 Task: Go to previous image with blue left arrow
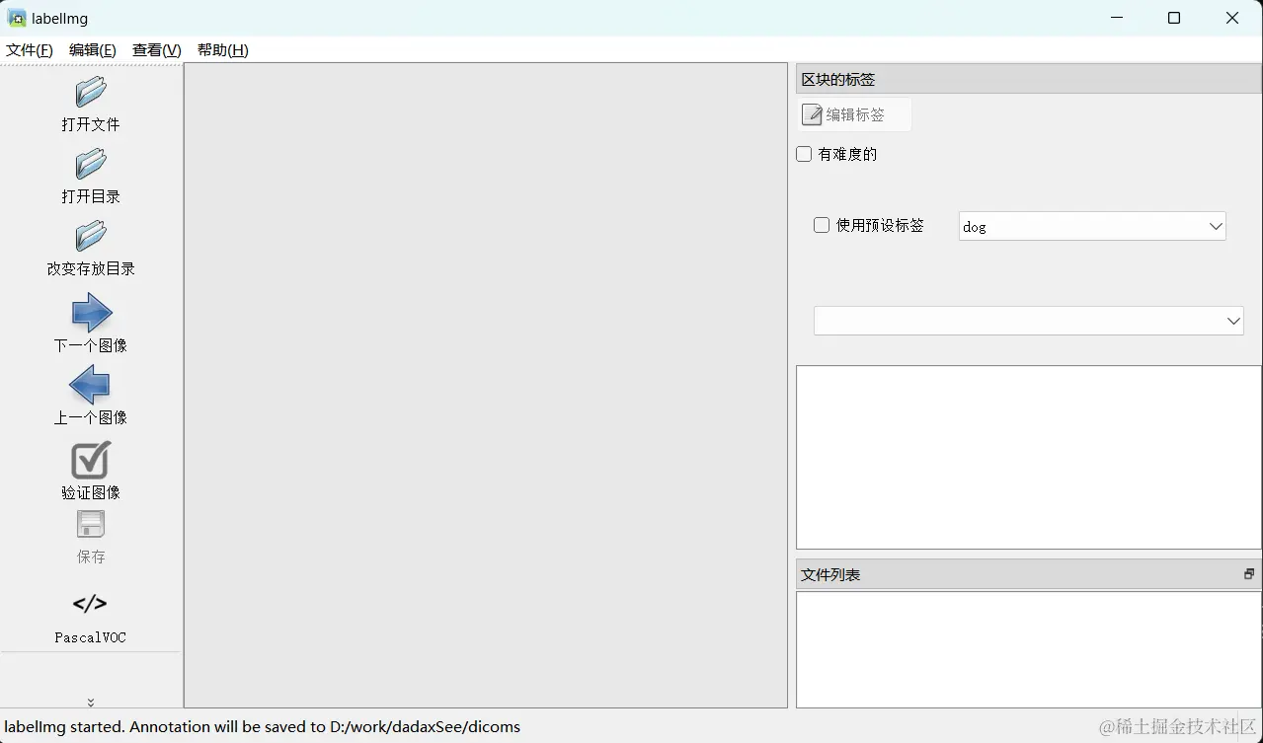tap(90, 385)
